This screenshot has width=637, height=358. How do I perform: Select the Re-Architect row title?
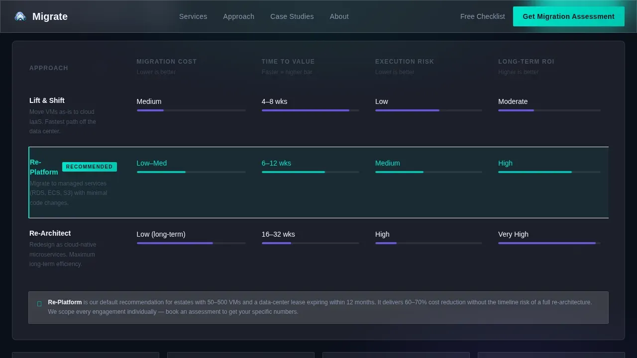pyautogui.click(x=50, y=233)
